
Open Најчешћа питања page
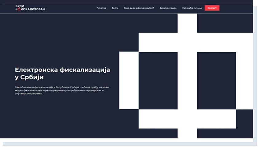[192, 8]
